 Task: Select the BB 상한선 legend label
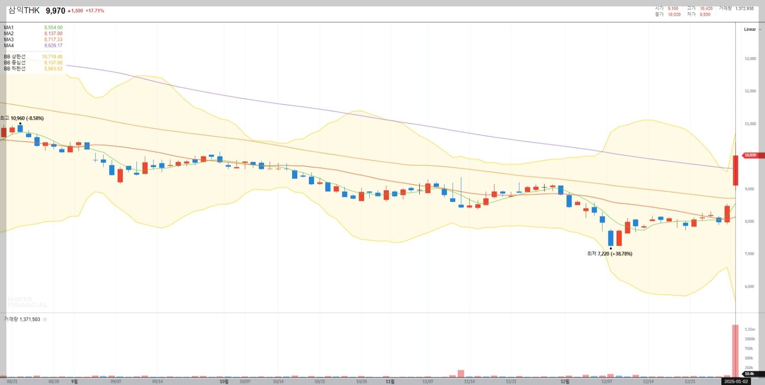coord(15,56)
